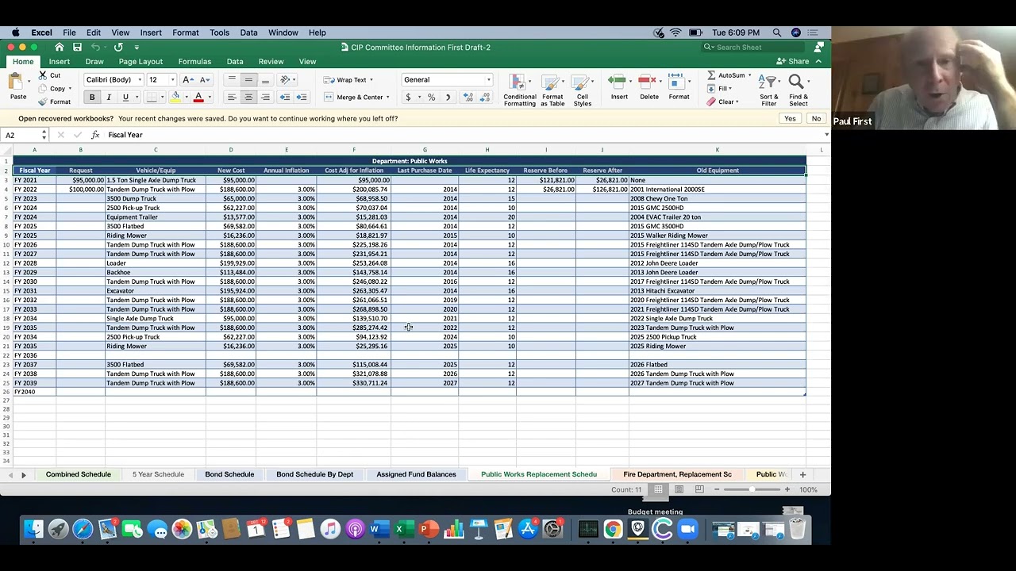This screenshot has width=1016, height=571.
Task: Click the AutoSum sigma icon
Action: click(x=711, y=75)
